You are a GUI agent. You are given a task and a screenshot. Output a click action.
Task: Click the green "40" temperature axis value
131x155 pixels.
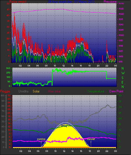120,96
